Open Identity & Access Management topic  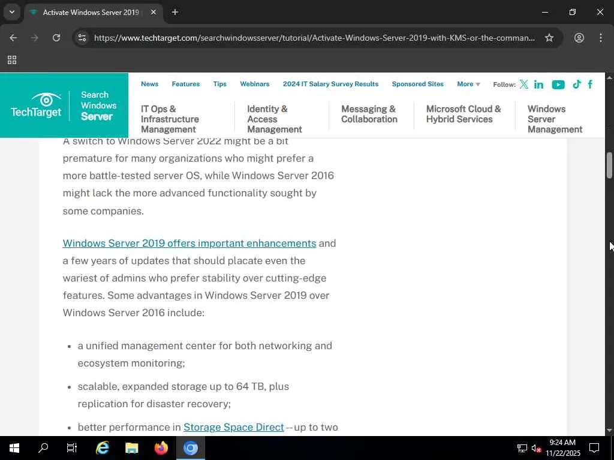pos(275,119)
